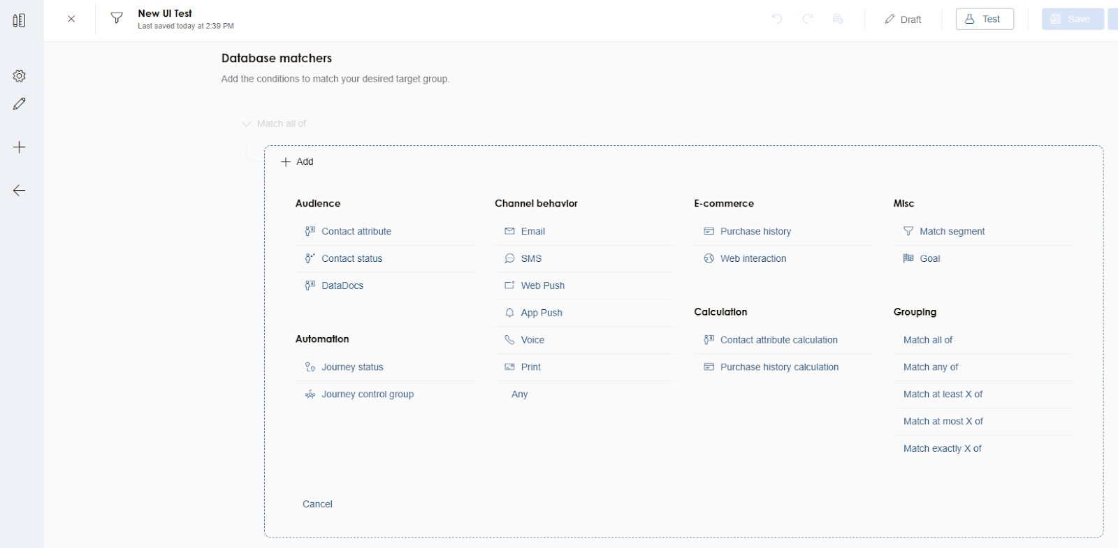Open the top-left panel layout icon
Screen dimensions: 1118x548
click(19, 21)
